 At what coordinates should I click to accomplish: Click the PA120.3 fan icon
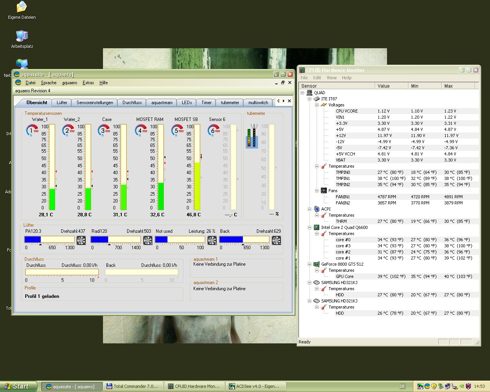point(81,240)
